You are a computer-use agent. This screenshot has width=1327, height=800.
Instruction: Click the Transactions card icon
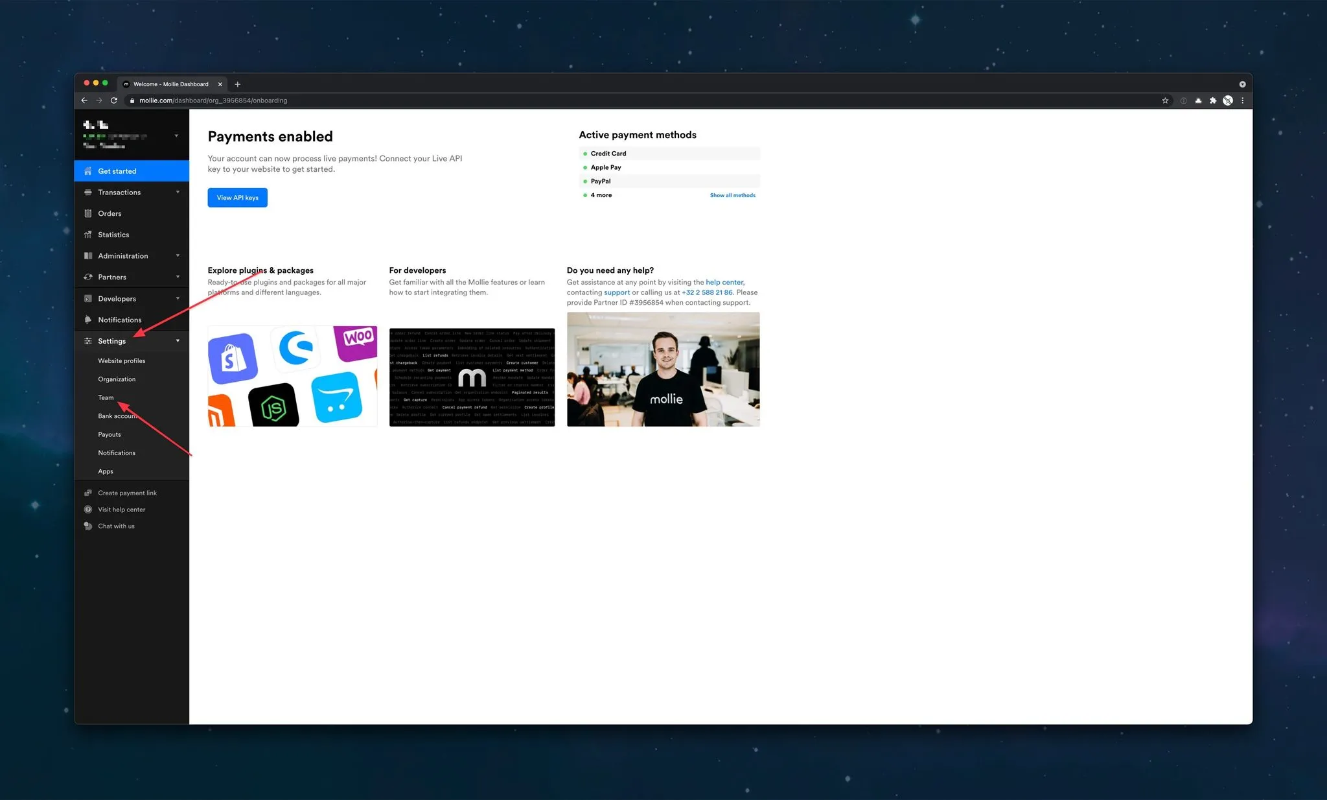point(88,193)
